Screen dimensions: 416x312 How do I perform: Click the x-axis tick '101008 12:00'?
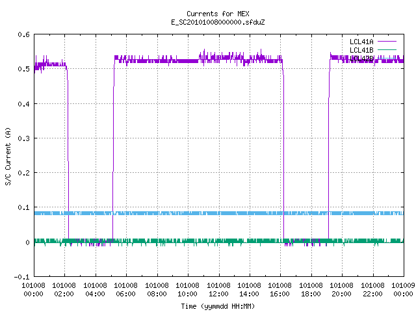click(218, 290)
